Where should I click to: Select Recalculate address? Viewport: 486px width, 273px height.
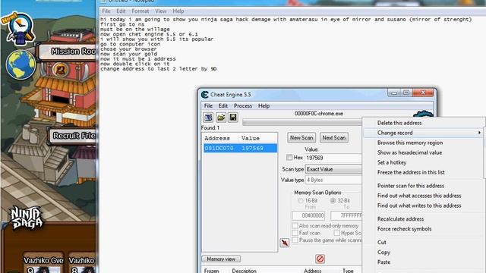click(x=400, y=219)
